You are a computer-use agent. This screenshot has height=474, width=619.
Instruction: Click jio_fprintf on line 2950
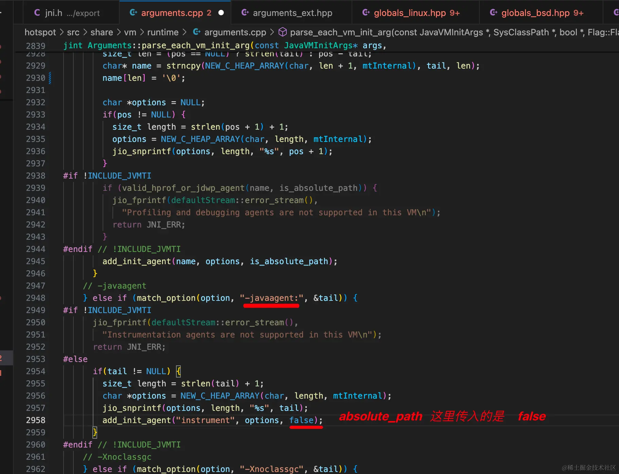(120, 323)
